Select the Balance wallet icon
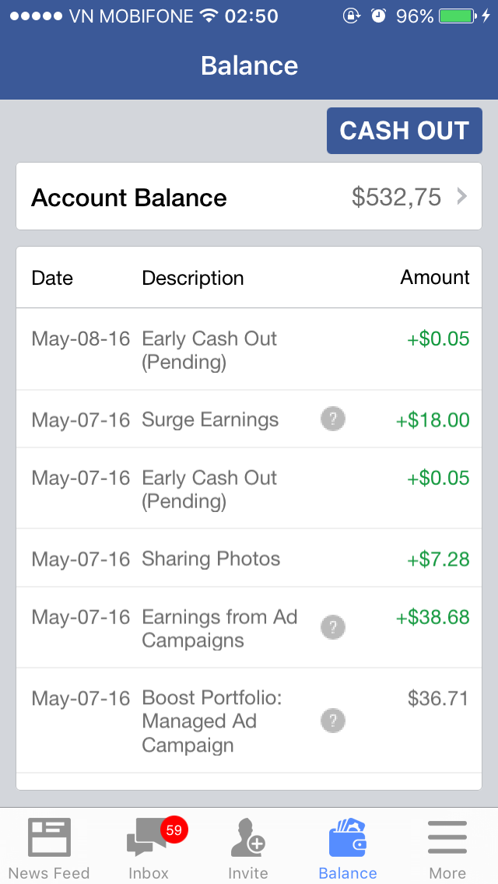The height and width of the screenshot is (884, 498). [348, 838]
